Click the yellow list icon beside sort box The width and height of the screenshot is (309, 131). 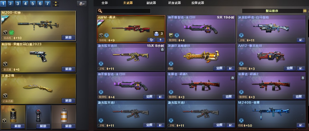(305, 11)
